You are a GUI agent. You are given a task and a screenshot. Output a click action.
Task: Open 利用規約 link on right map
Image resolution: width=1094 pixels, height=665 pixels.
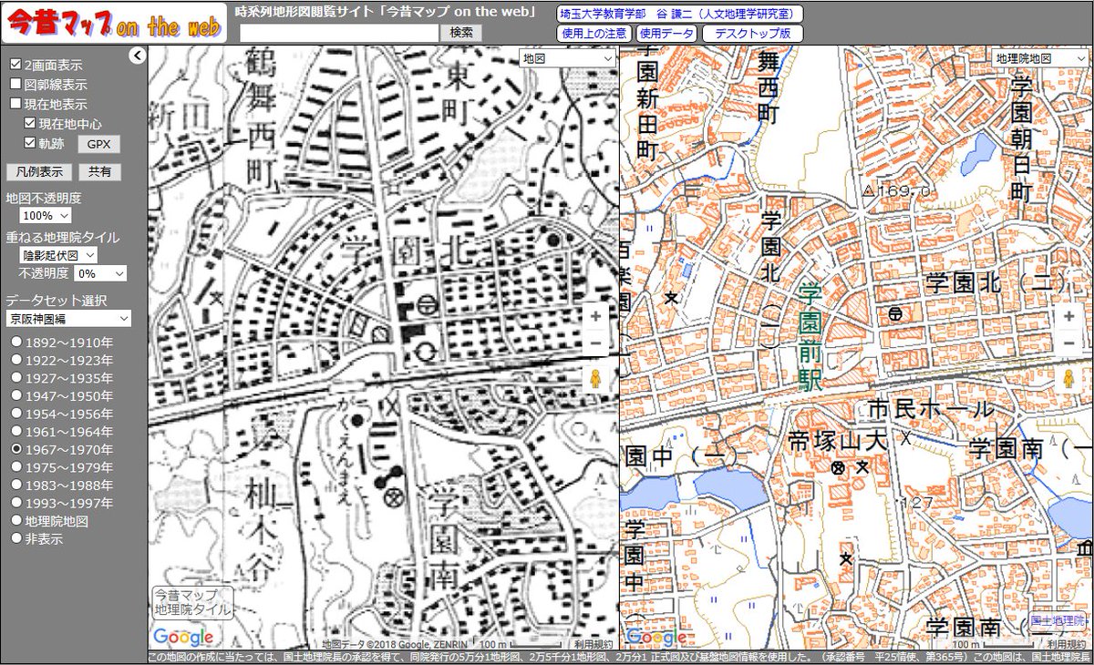1068,644
